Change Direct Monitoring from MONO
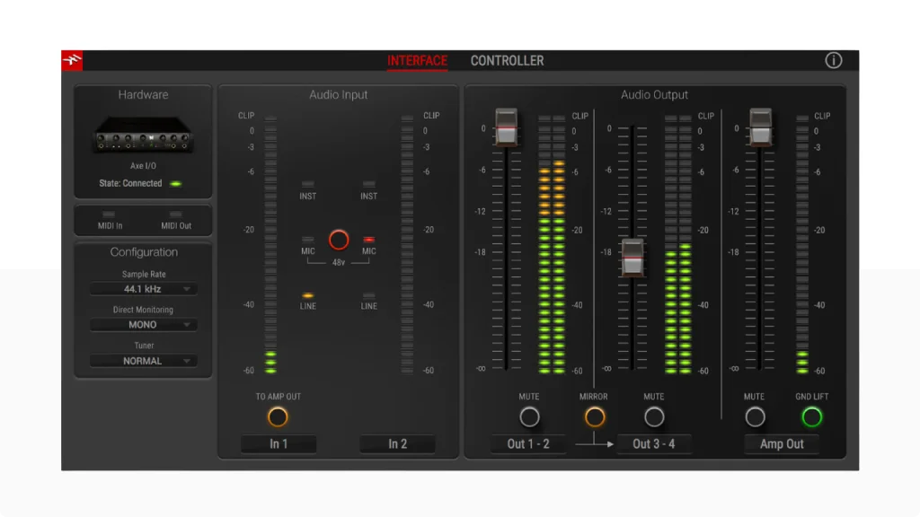 click(143, 324)
